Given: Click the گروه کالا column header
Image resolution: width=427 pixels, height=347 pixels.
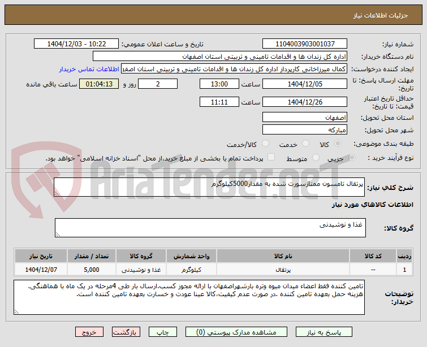Looking at the screenshot, I should [x=141, y=256].
